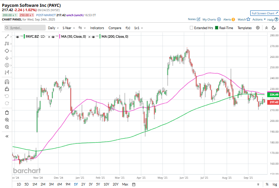
Task: Select the 6M time range
Action: click(x=59, y=184)
